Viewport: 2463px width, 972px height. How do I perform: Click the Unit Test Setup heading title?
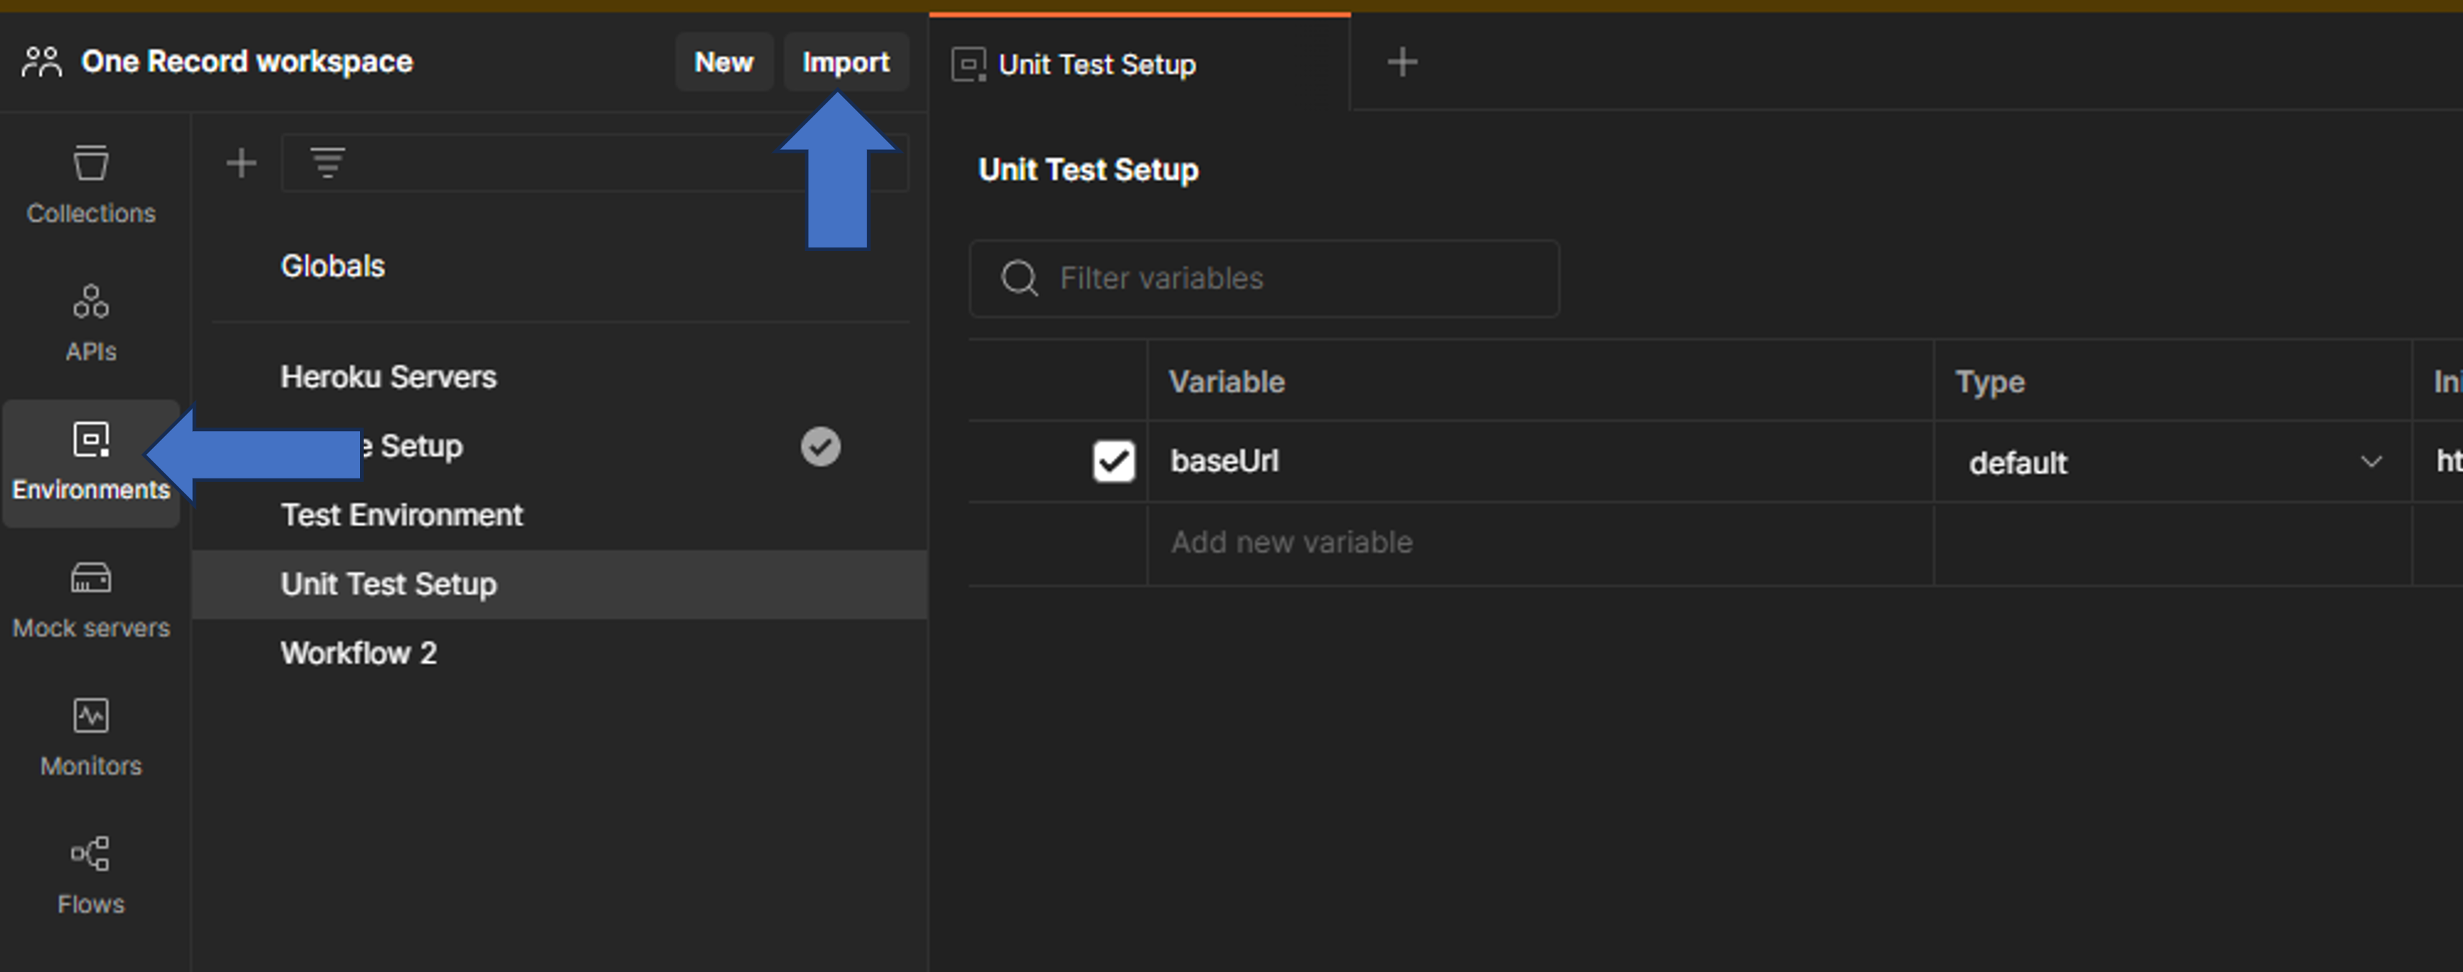[1088, 170]
